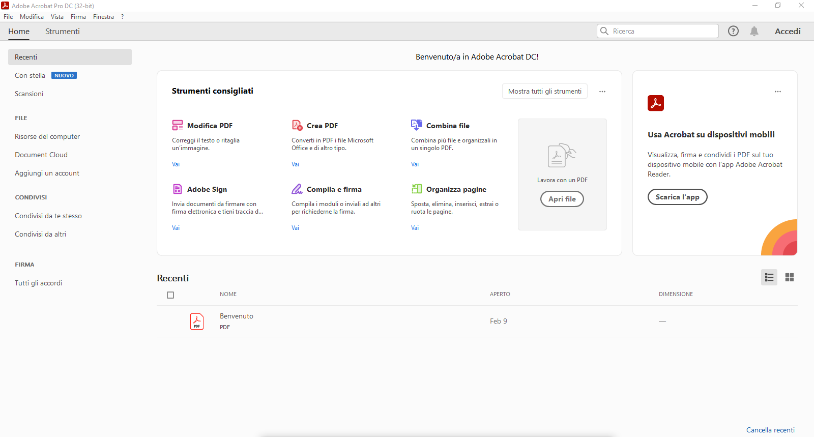Click the search magnifier icon

pos(604,31)
